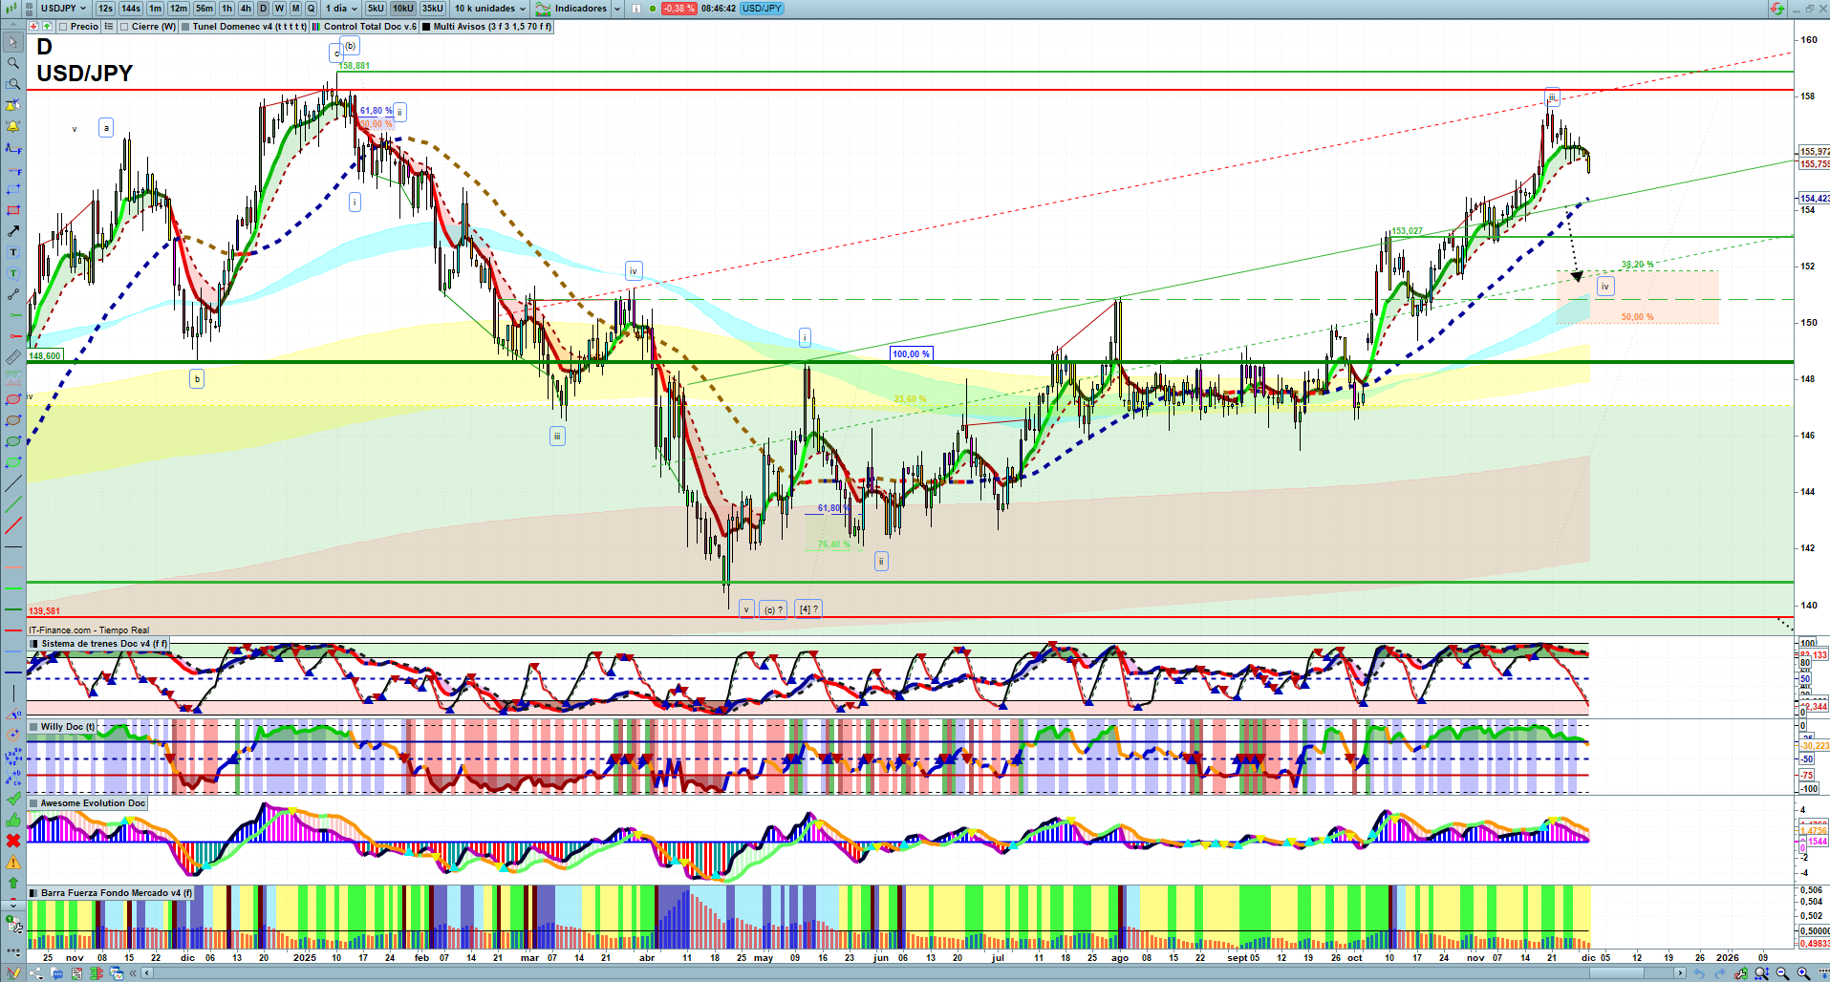Switch to the 1h timeframe
Screen dimensions: 1830x982
pyautogui.click(x=226, y=9)
